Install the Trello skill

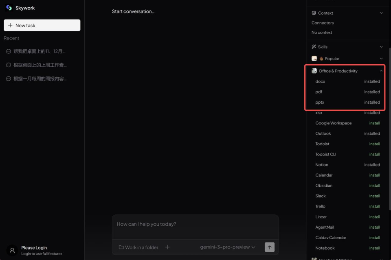tap(375, 206)
